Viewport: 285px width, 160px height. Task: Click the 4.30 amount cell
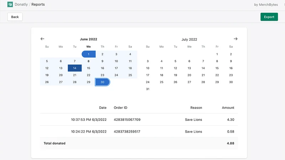coord(230,119)
